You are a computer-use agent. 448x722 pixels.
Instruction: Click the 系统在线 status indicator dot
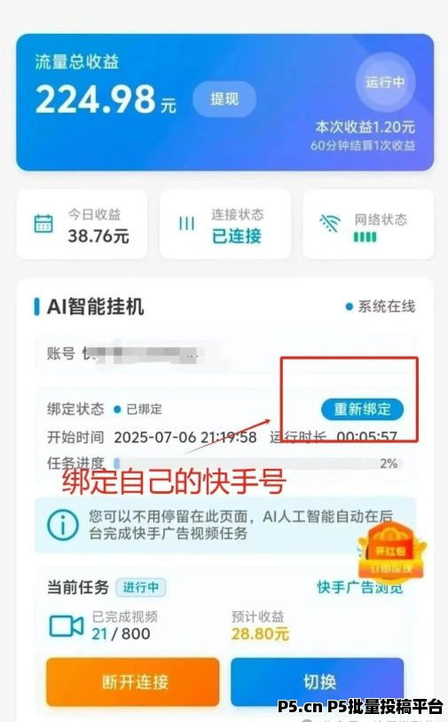click(350, 306)
